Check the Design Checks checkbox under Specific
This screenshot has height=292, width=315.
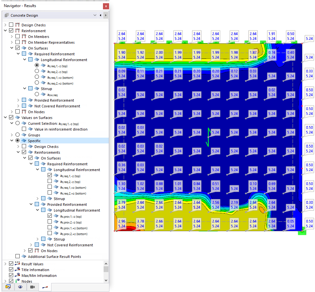coord(24,147)
